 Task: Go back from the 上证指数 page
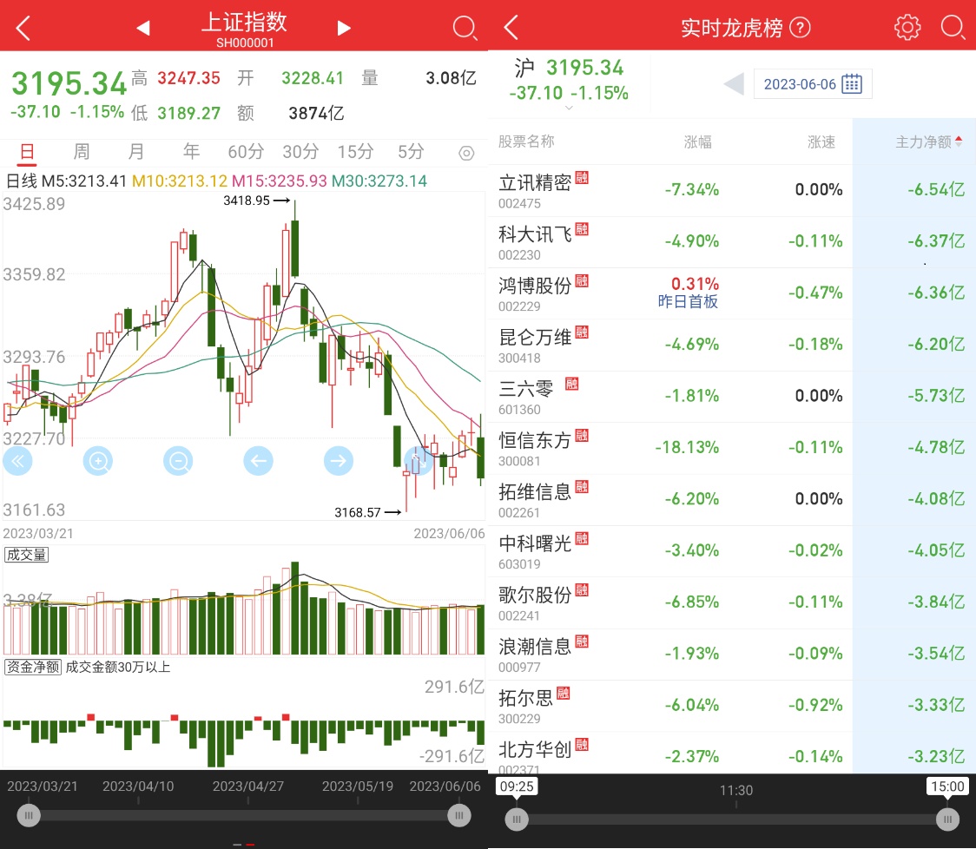[23, 29]
